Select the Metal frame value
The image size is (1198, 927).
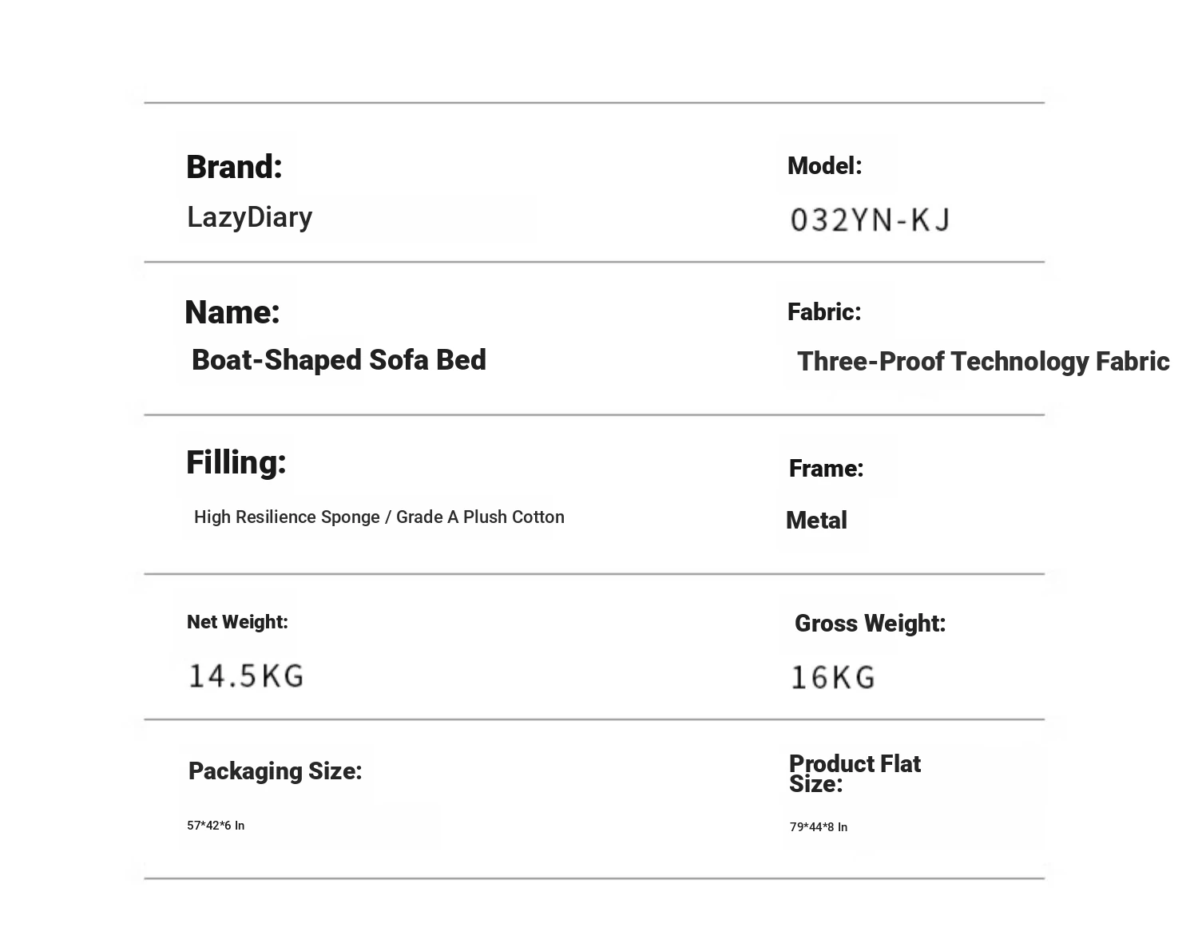(815, 521)
